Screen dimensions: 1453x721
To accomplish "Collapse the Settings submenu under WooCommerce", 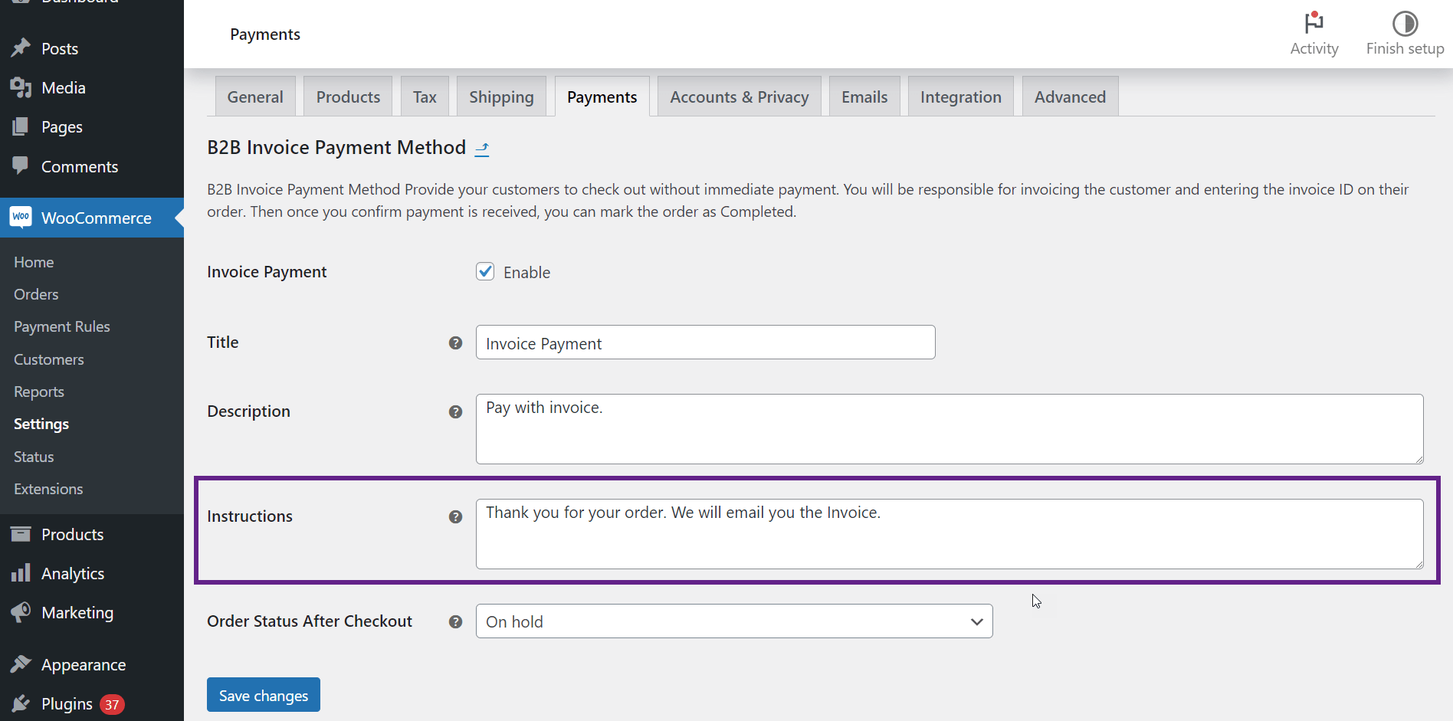I will 41,423.
